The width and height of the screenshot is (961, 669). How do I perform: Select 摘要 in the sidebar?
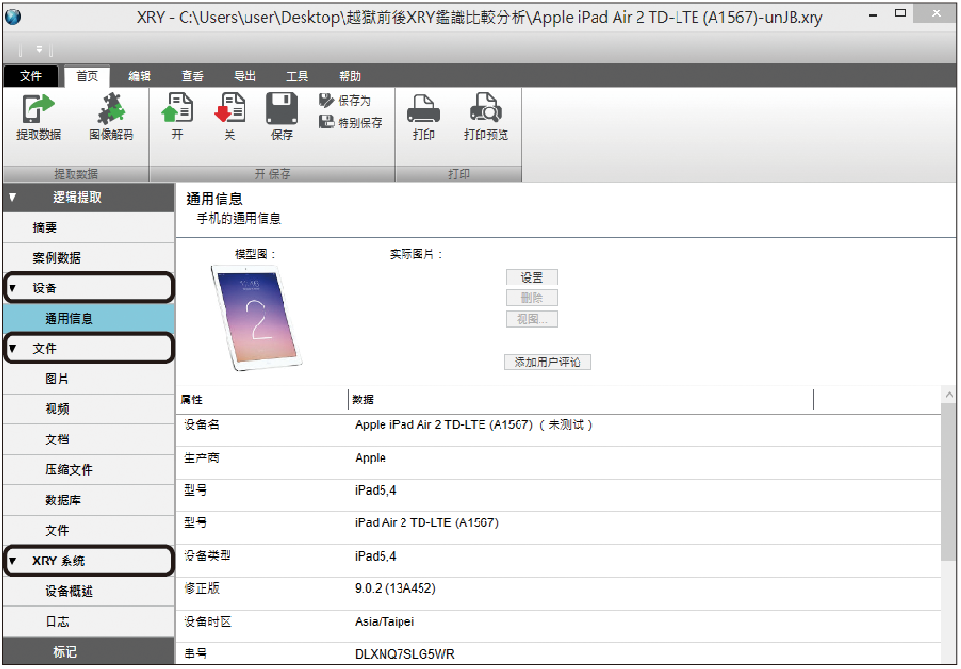click(88, 227)
